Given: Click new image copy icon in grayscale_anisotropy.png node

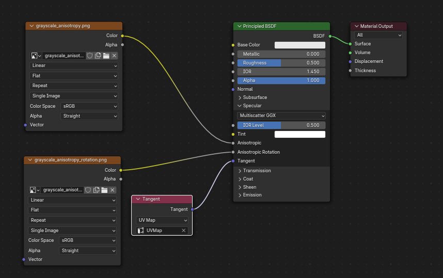Looking at the screenshot, I should tap(98, 56).
